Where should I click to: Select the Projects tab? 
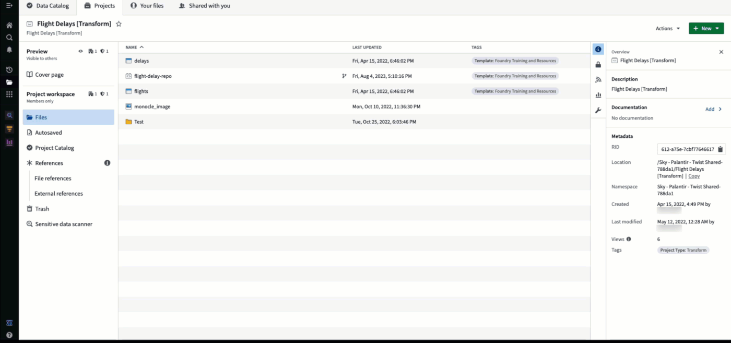[x=100, y=6]
